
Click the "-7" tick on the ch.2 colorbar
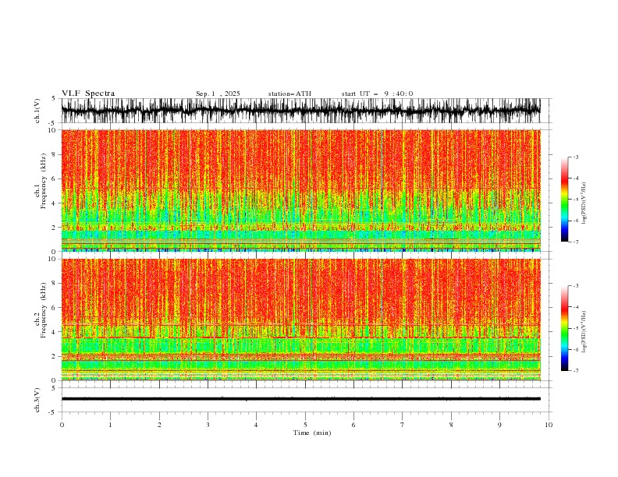tap(575, 371)
